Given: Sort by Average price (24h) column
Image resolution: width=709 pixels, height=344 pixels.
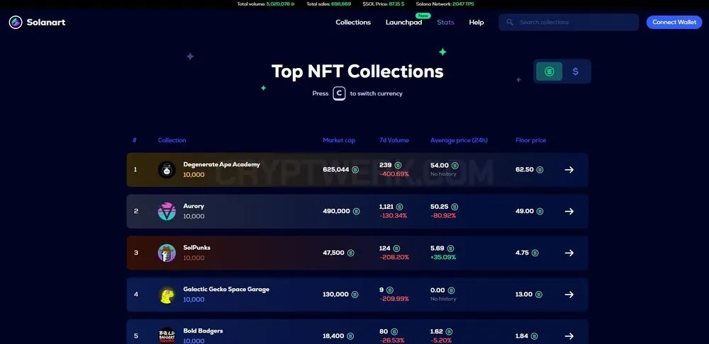Looking at the screenshot, I should tap(459, 140).
